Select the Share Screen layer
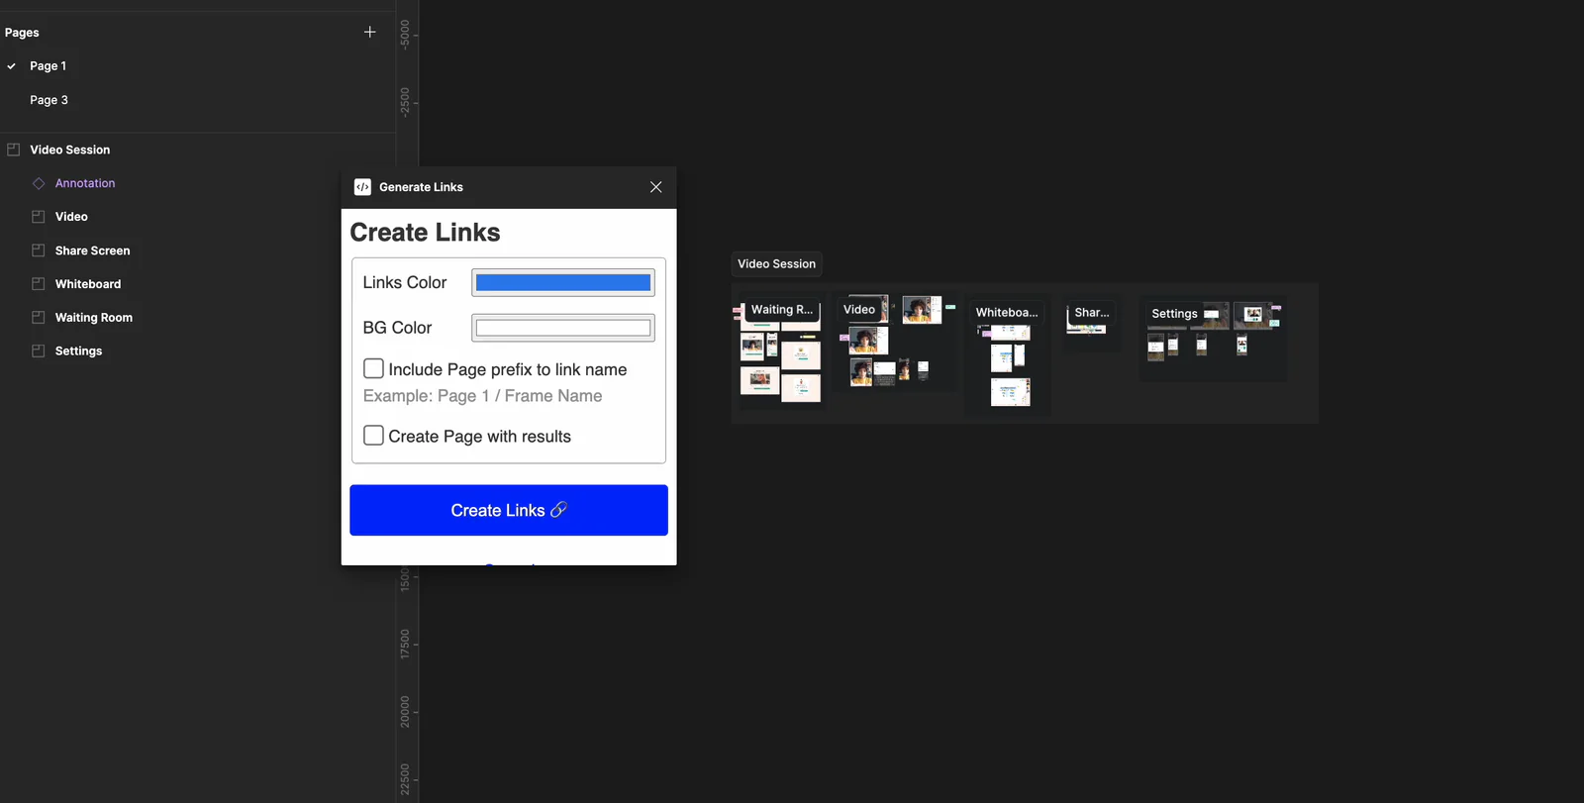Image resolution: width=1584 pixels, height=803 pixels. 93,251
